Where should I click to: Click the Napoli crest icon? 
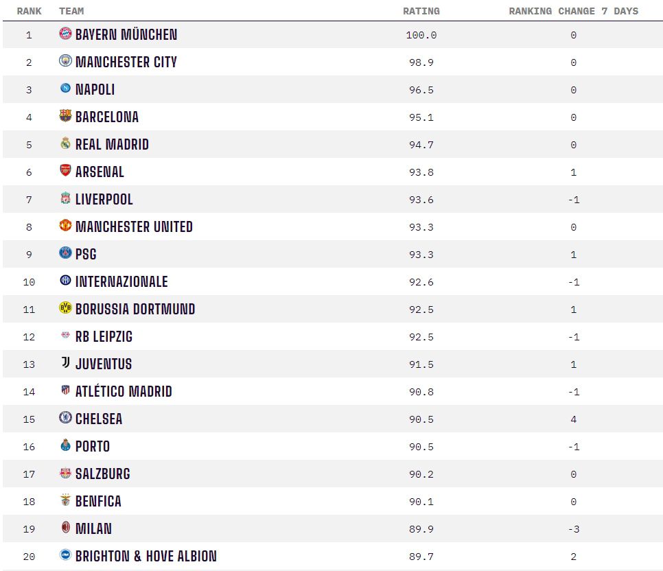coord(65,89)
